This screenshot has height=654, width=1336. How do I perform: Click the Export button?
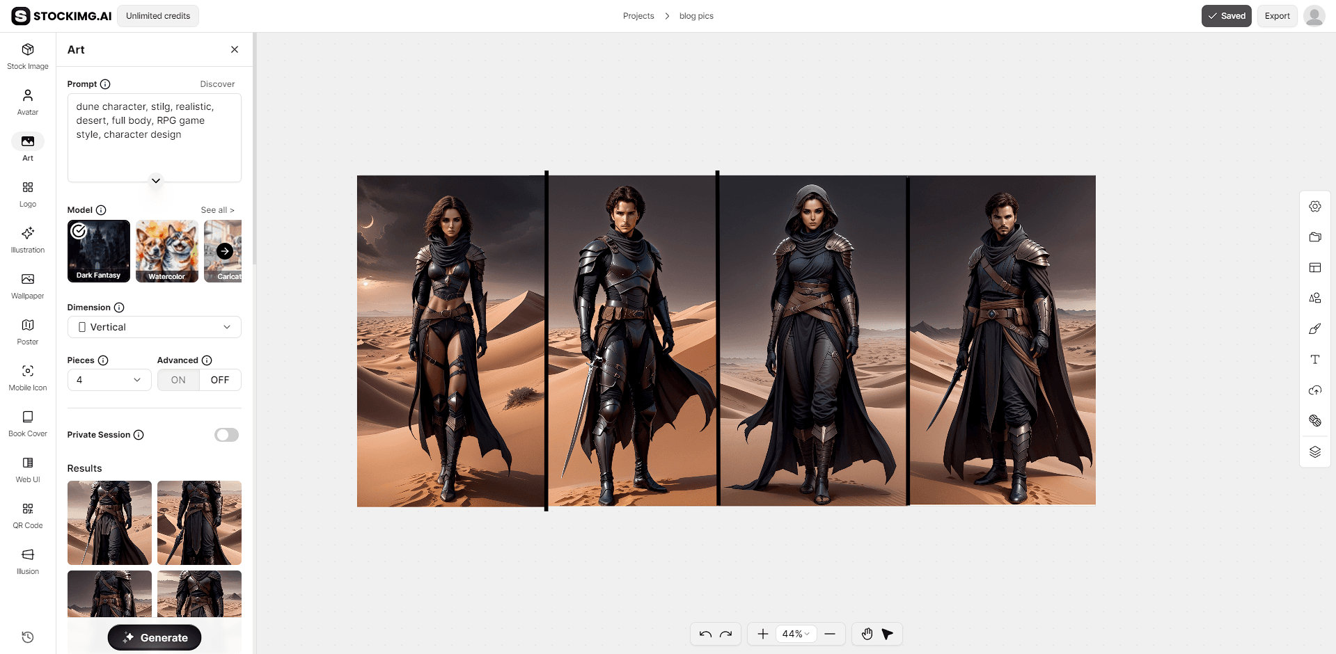1277,16
